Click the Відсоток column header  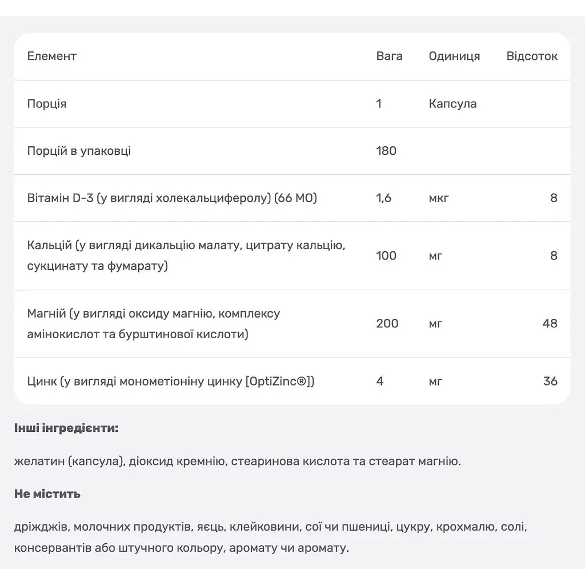(x=532, y=57)
